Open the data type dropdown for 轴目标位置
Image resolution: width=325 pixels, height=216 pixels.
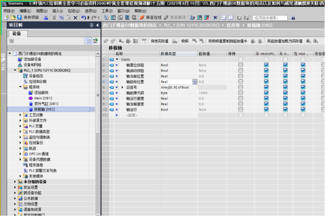point(194,82)
